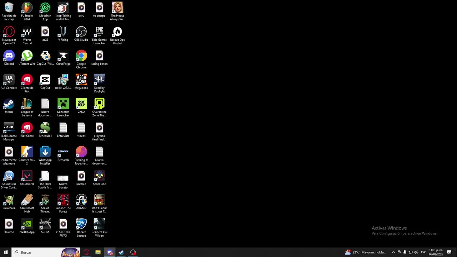This screenshot has height=257, width=457.
Task: Open the Papelera de reciclaje desktop icon
Action: coord(9,11)
